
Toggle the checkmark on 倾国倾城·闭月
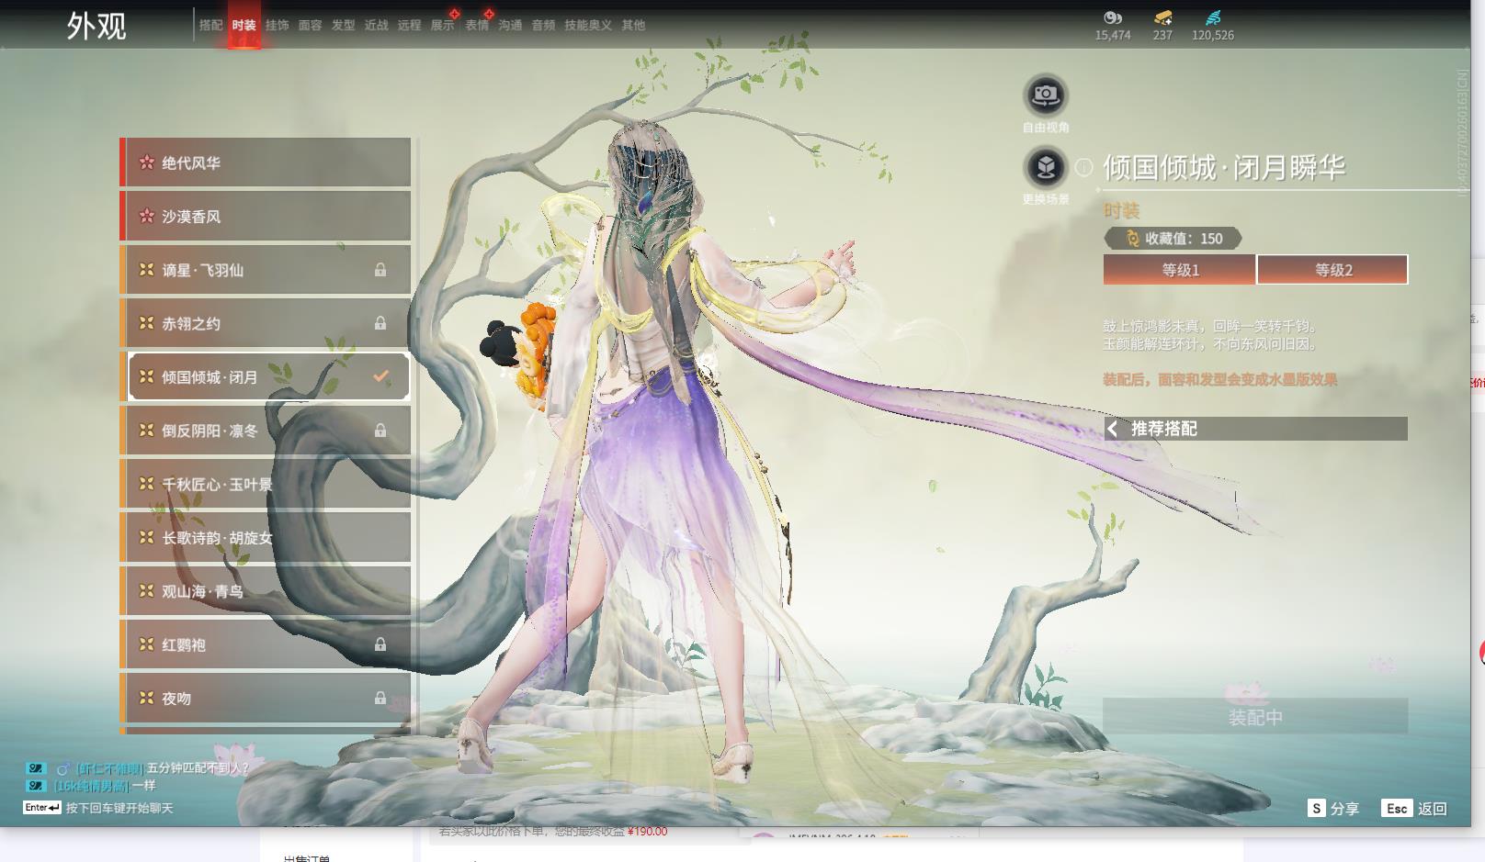point(380,376)
